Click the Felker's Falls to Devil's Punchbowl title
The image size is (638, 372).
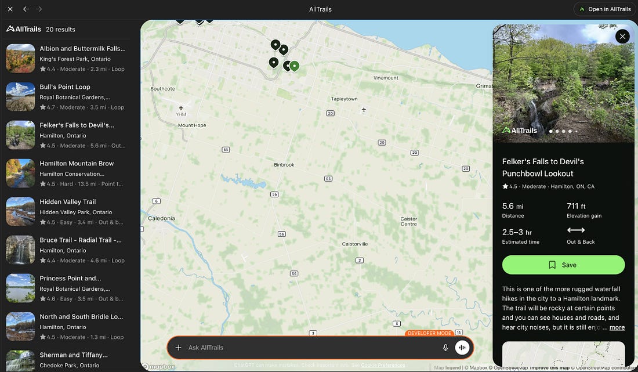click(x=543, y=167)
